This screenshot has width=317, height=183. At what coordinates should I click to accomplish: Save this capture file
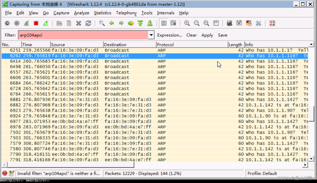69,23
